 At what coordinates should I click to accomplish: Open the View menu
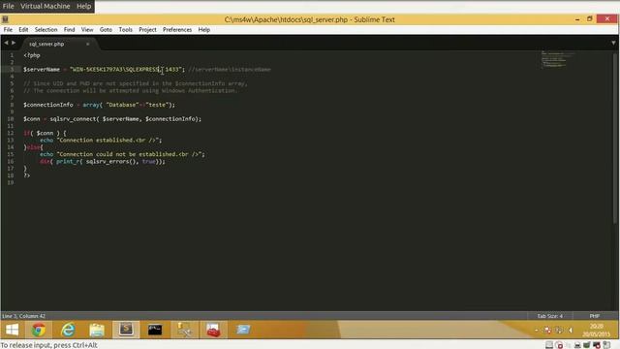tap(87, 30)
